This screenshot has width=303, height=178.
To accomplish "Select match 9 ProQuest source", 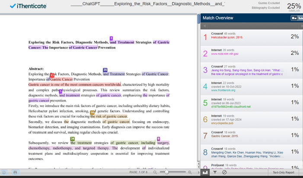I will click(251, 165).
